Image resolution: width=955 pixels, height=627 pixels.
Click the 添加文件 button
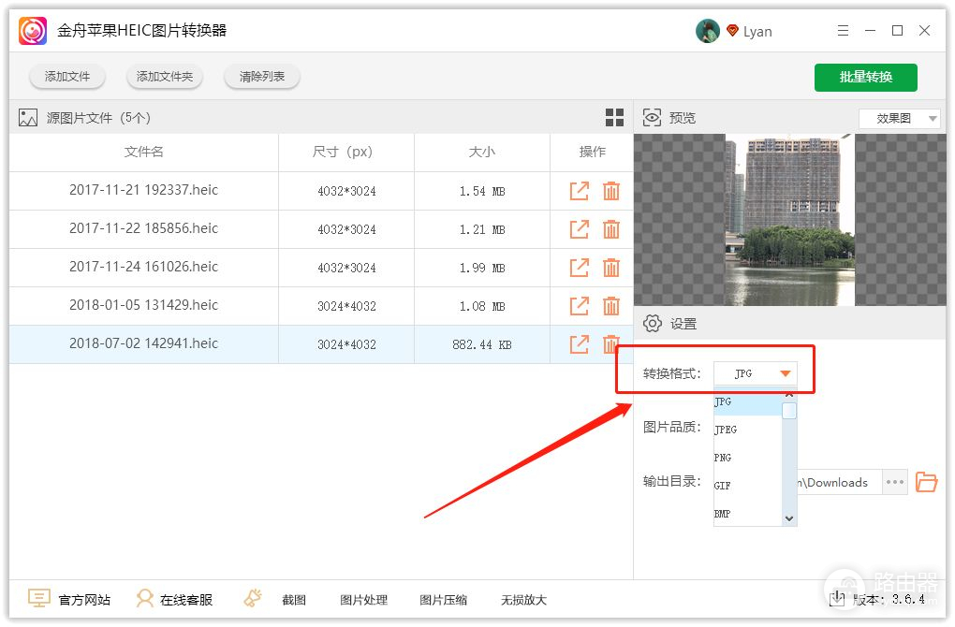click(x=66, y=77)
